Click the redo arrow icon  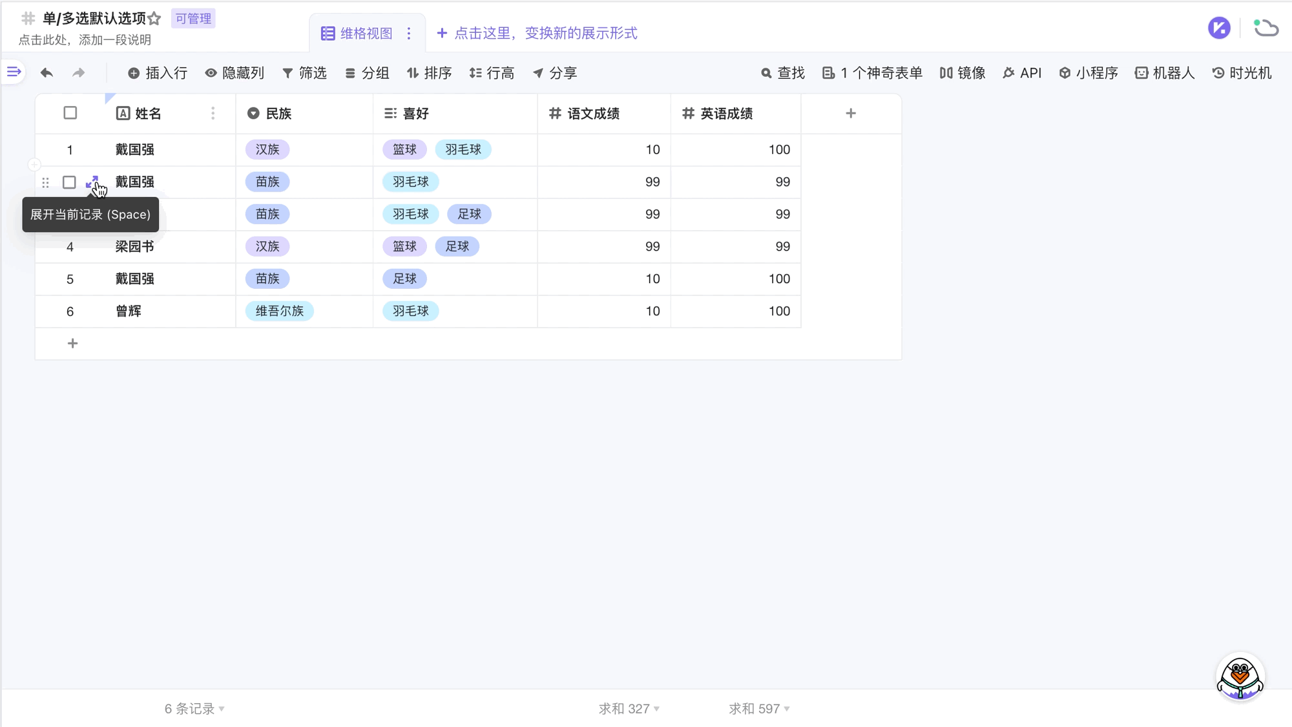(x=78, y=73)
